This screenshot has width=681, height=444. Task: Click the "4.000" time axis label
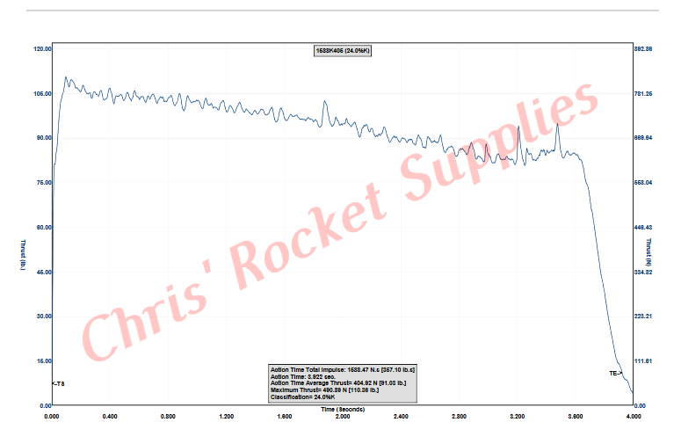point(634,416)
